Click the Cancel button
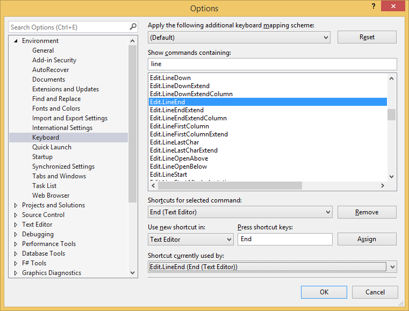 tap(375, 292)
